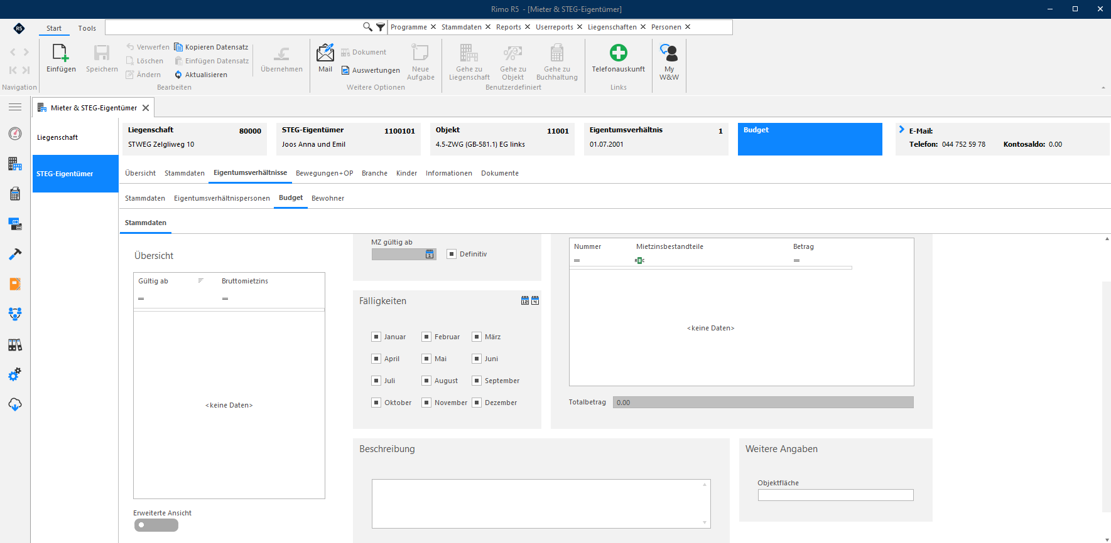Open the building sidebar icon
The height and width of the screenshot is (543, 1111).
click(15, 164)
